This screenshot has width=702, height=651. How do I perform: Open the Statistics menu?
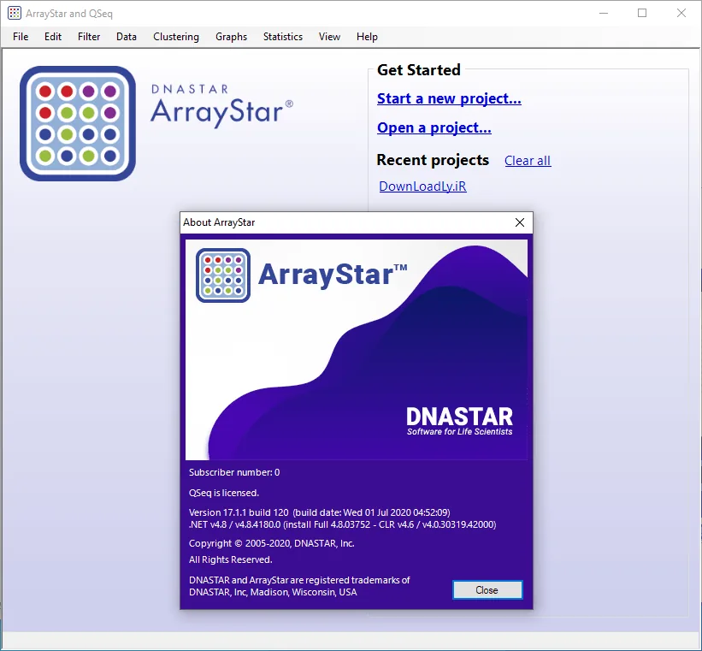(x=282, y=37)
